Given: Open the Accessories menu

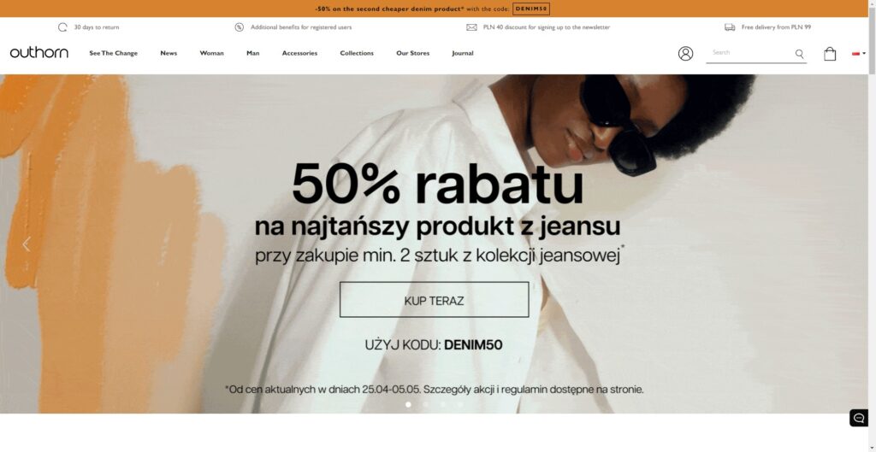Looking at the screenshot, I should (x=299, y=53).
